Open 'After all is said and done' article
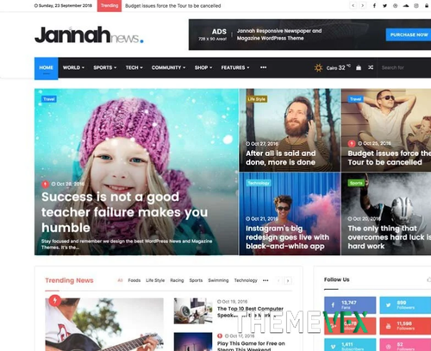Viewport: 431px width, 351px height. (x=281, y=158)
